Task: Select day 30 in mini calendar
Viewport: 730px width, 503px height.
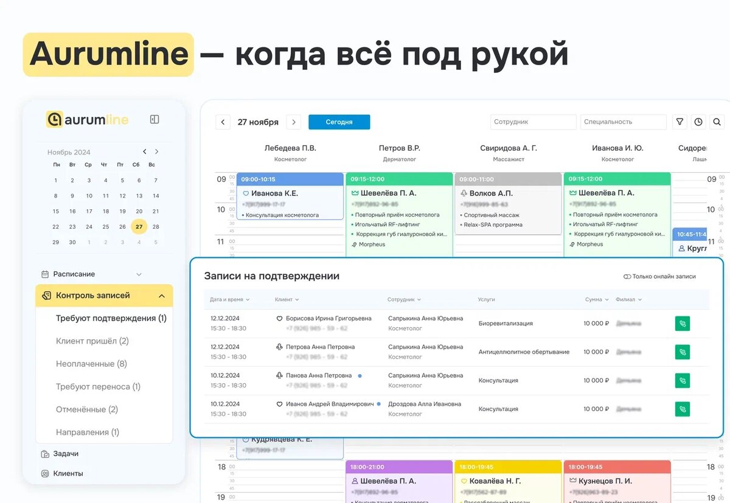Action: tap(72, 242)
